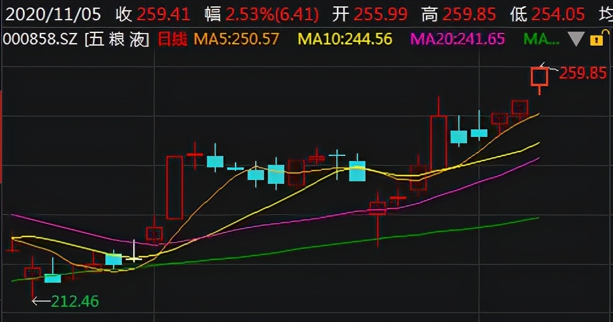The image size is (613, 322).
Task: Click the MA10:244.56 indicator label
Action: (x=345, y=39)
